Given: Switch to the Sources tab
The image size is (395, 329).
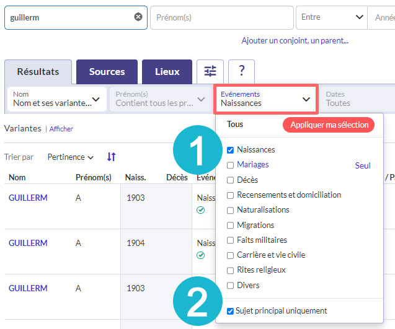Looking at the screenshot, I should click(x=107, y=72).
